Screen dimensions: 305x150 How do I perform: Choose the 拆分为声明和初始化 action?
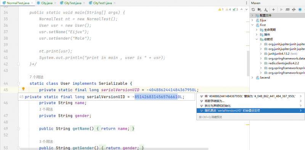[x=250, y=106]
